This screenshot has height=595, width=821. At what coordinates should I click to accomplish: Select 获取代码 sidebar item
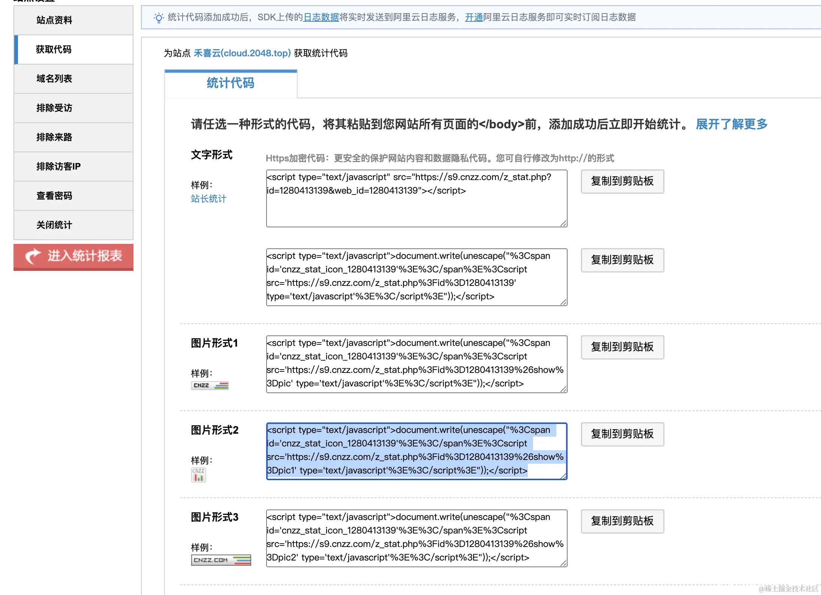(73, 50)
